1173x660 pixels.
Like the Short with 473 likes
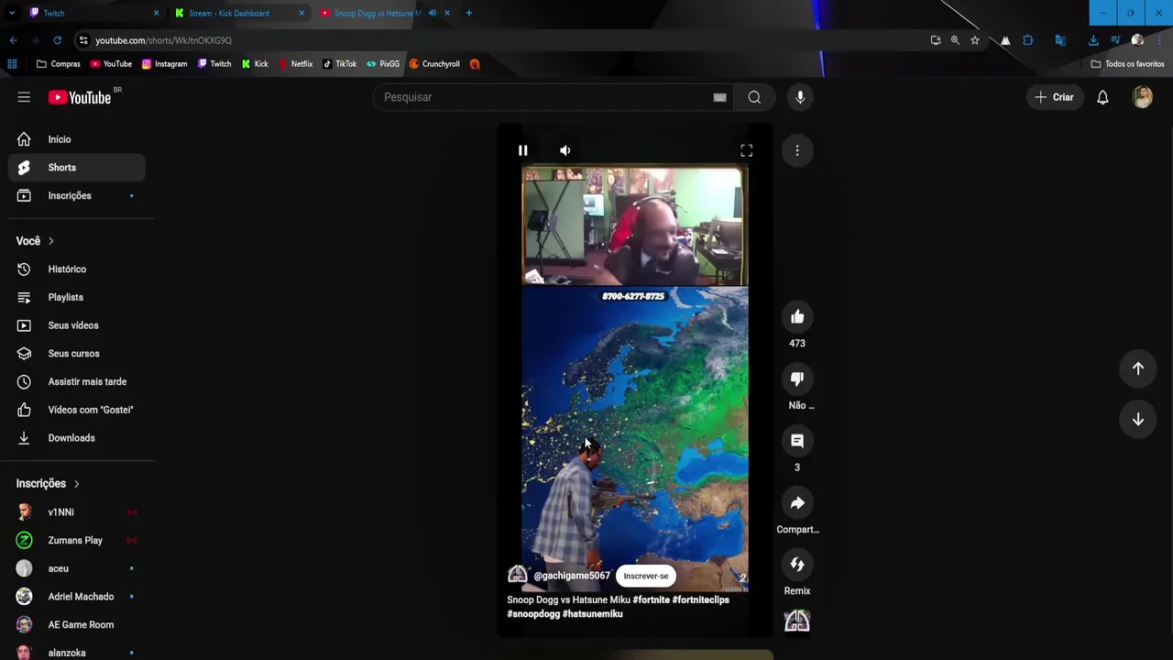pyautogui.click(x=797, y=317)
